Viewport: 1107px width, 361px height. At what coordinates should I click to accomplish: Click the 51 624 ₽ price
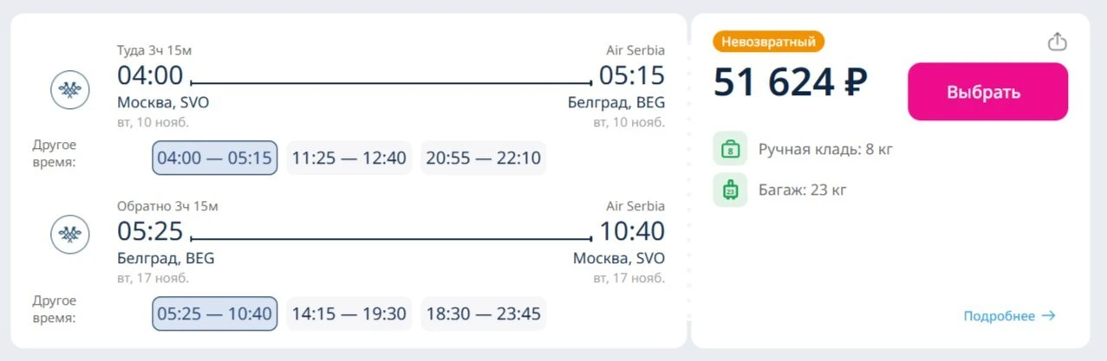pyautogui.click(x=791, y=82)
